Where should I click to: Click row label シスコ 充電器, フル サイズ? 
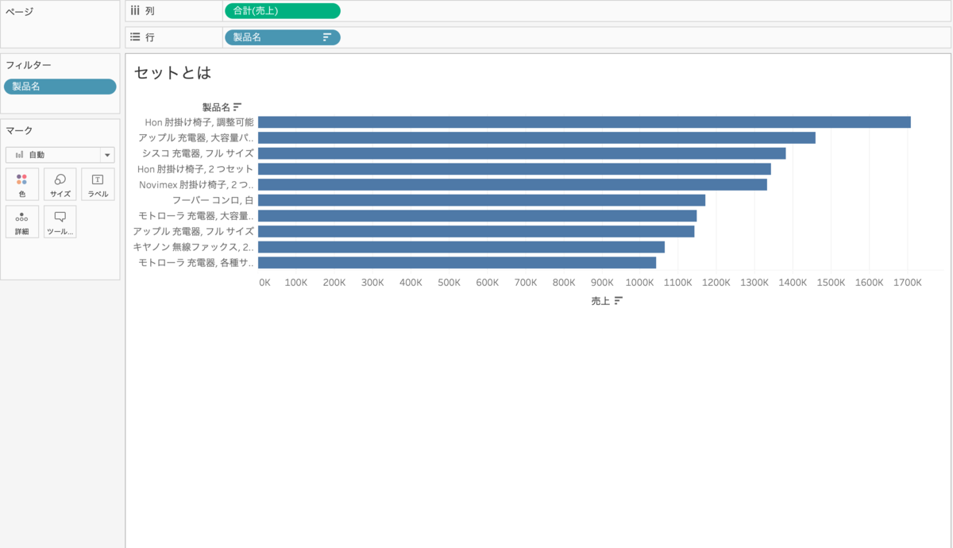(198, 153)
